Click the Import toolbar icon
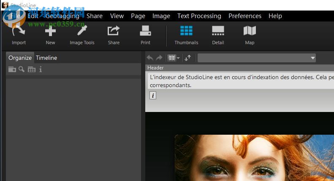334x181 pixels. [x=19, y=35]
